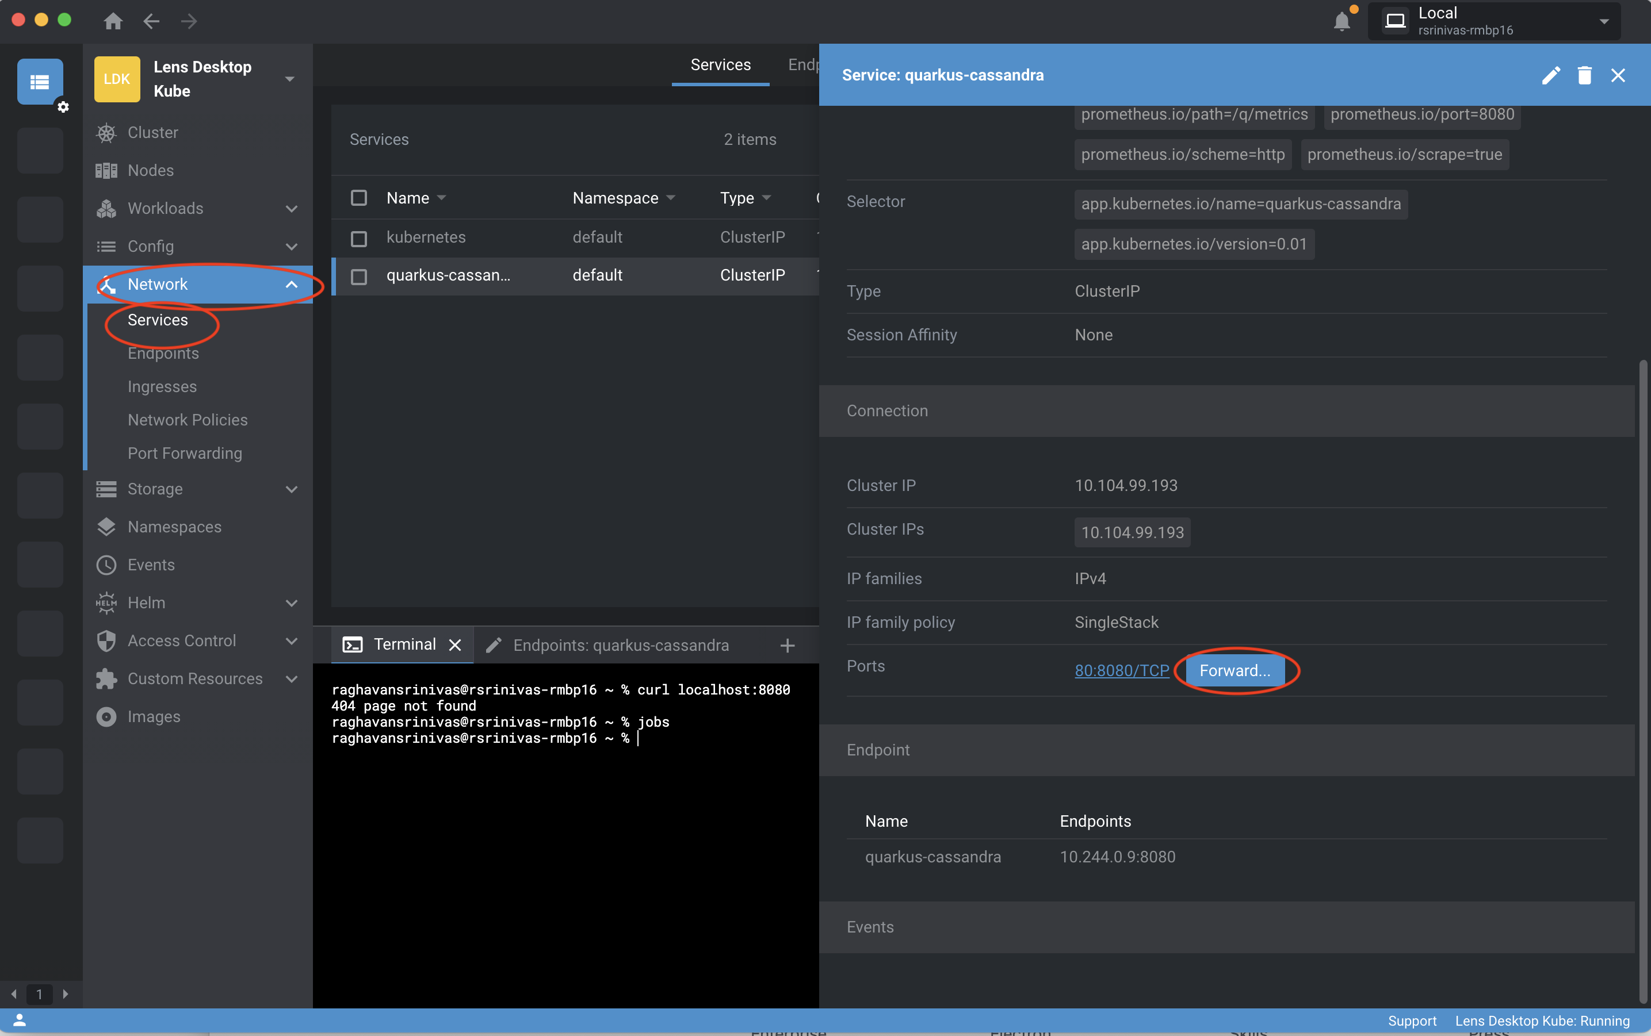Toggle the select-all checkbox in table header
The image size is (1651, 1036).
[358, 198]
